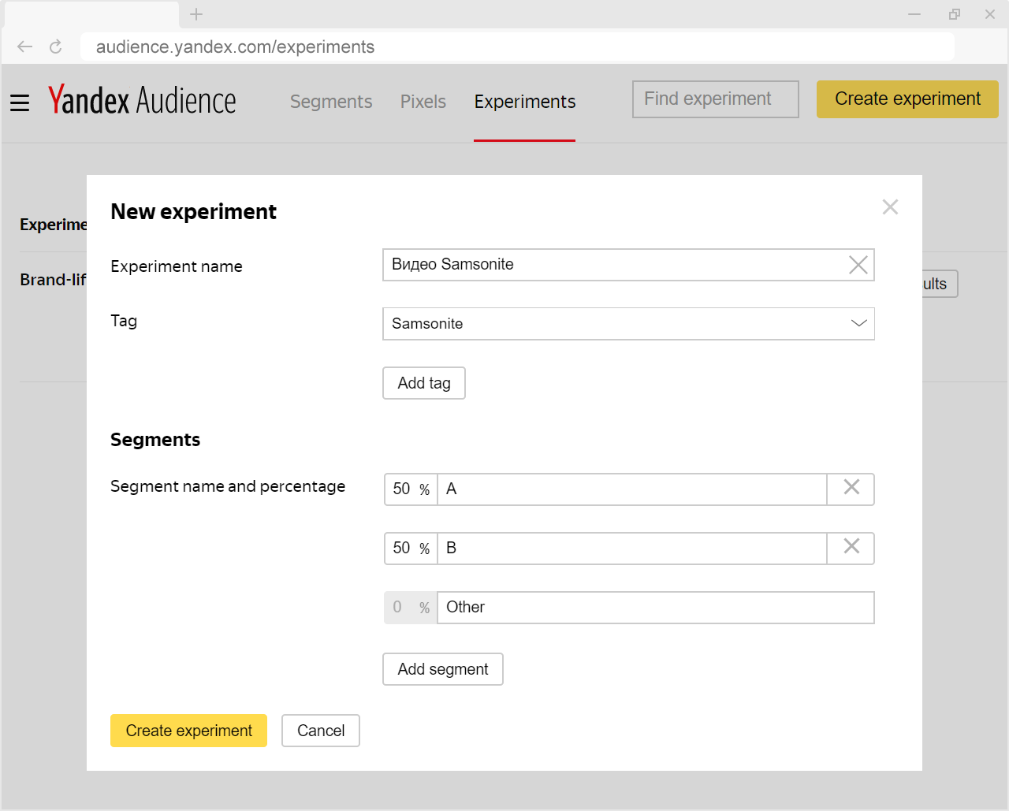Cancel the new experiment dialog

click(321, 731)
